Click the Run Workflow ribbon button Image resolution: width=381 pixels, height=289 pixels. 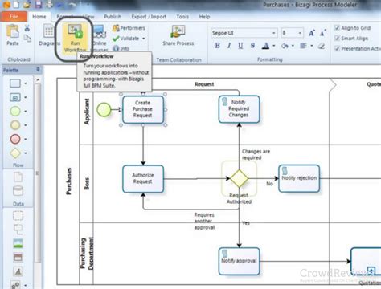(x=75, y=38)
